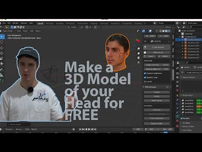Click the Load CSV animation button

point(157,110)
